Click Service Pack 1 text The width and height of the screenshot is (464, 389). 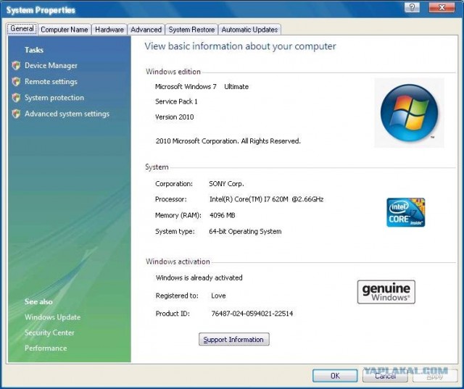click(x=176, y=101)
